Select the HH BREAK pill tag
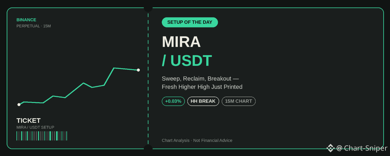This screenshot has height=156, width=390. [x=203, y=101]
